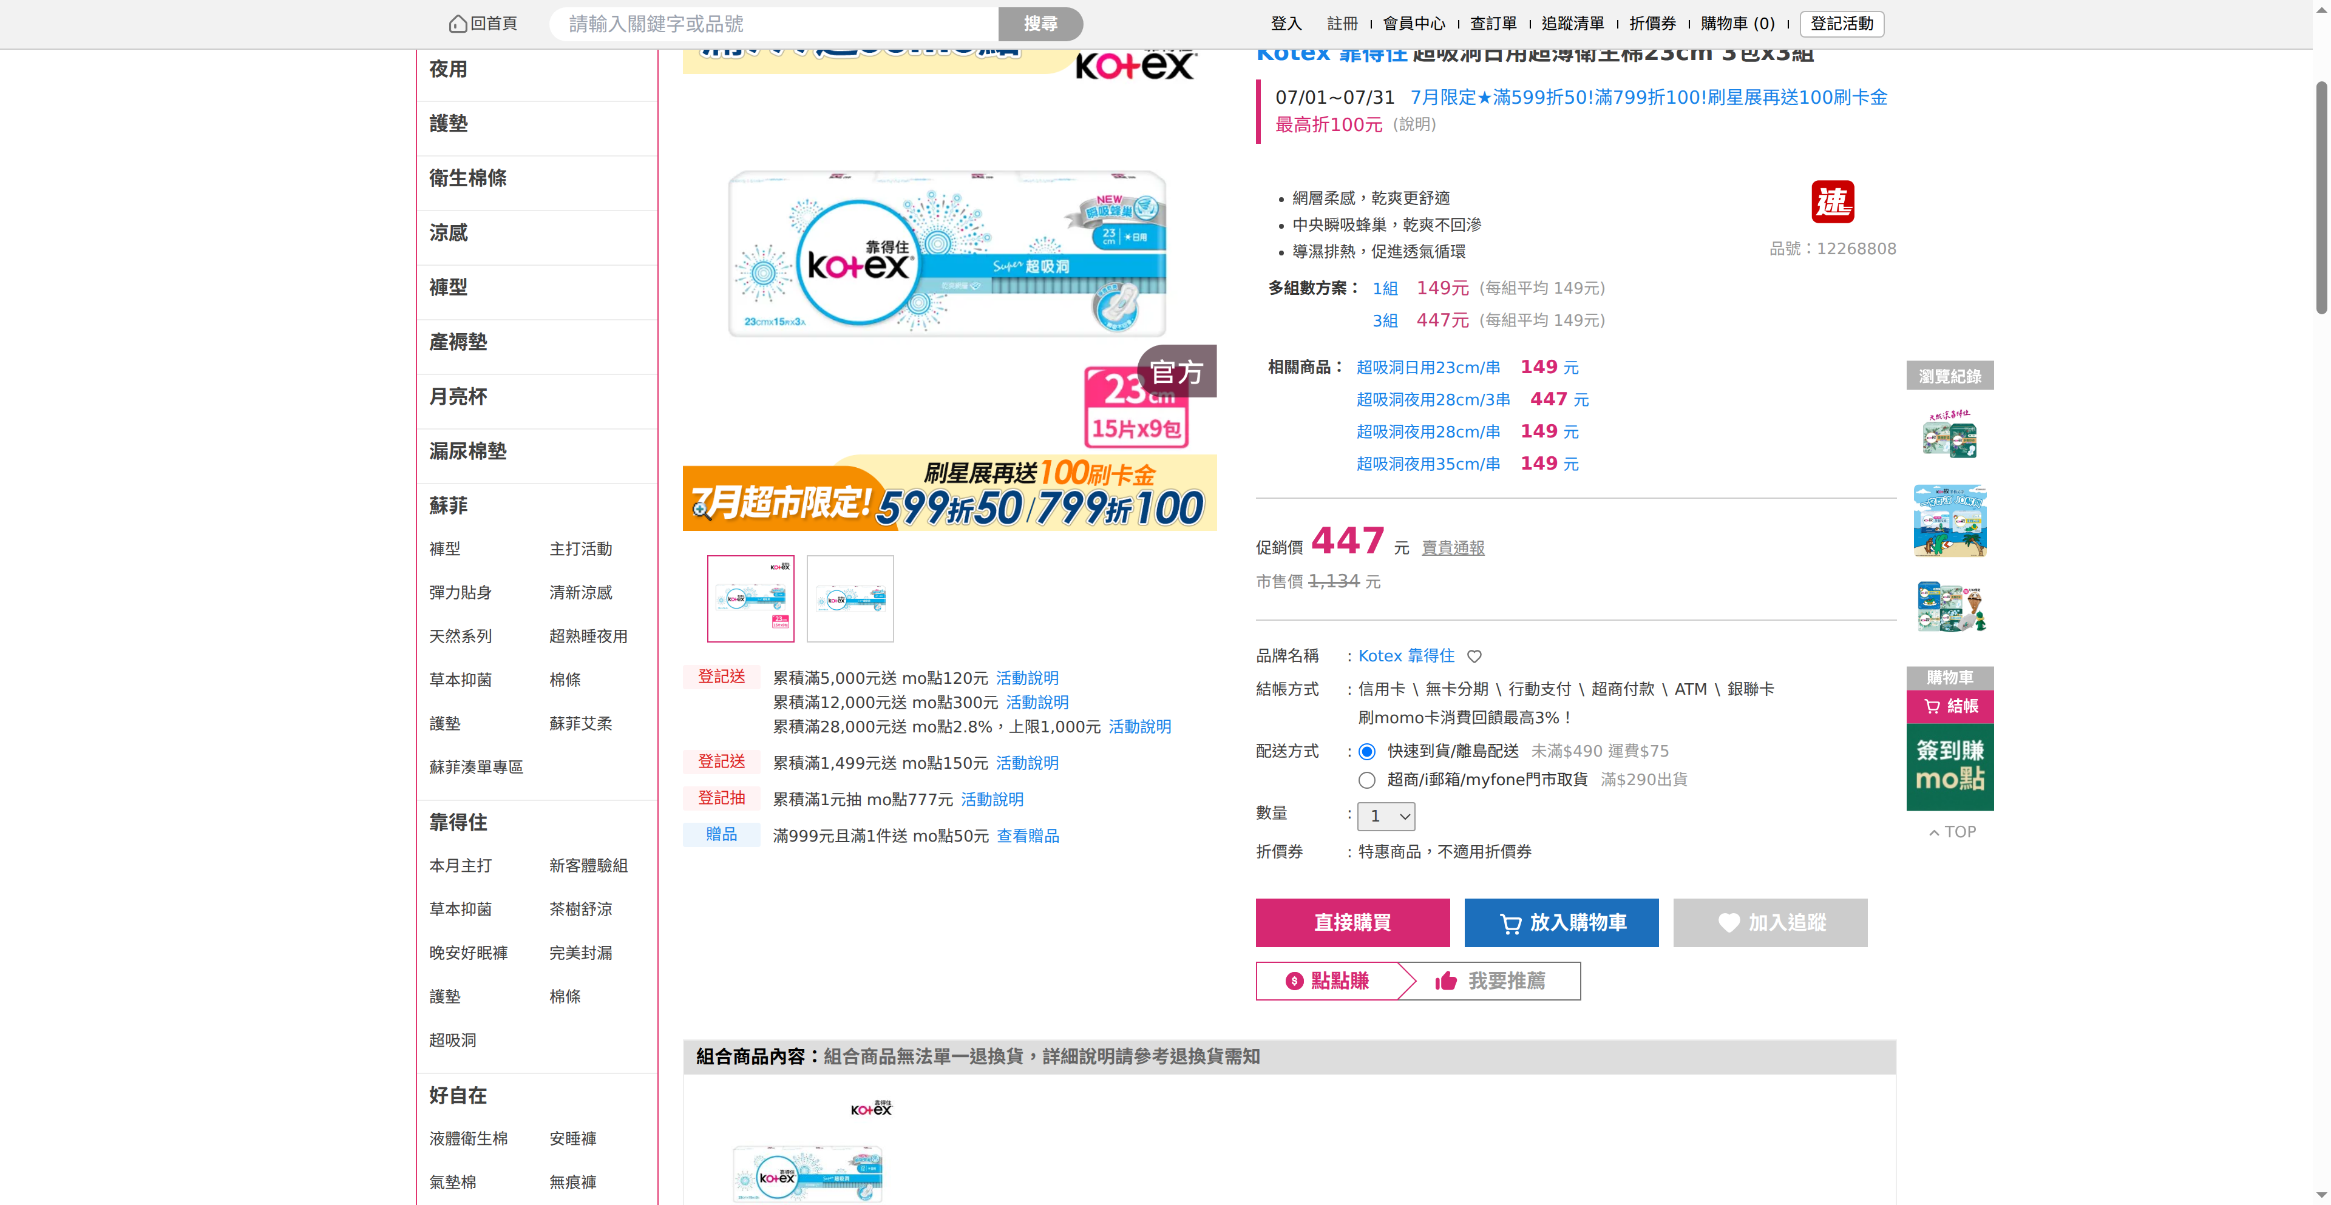Open 登入 in the top navigation

tap(1286, 24)
